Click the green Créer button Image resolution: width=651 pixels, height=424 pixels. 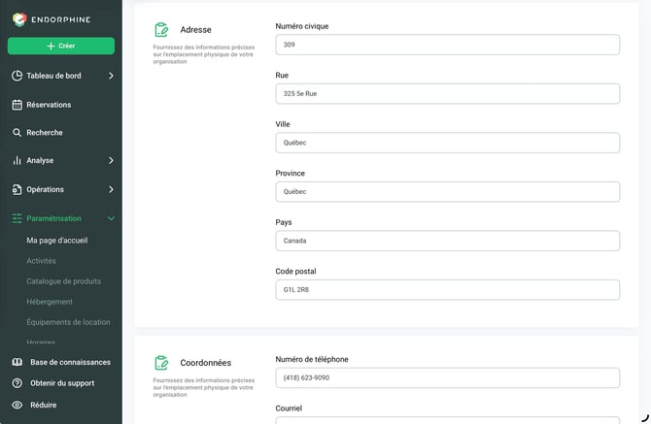(61, 46)
